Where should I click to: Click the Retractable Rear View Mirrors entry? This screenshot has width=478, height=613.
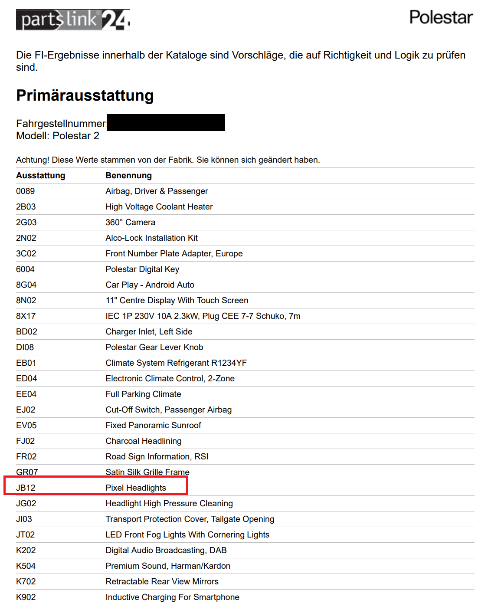(162, 581)
